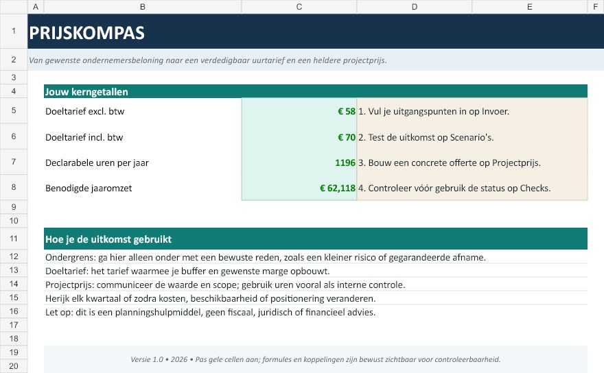This screenshot has height=373, width=604.
Task: Select the jaaromzet value € 62,118
Action: [x=299, y=187]
